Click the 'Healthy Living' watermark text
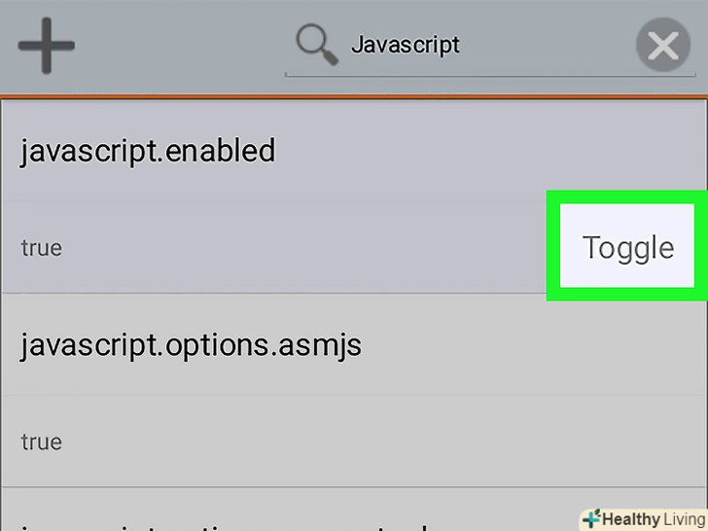Viewport: 708px width, 531px height. pyautogui.click(x=650, y=518)
